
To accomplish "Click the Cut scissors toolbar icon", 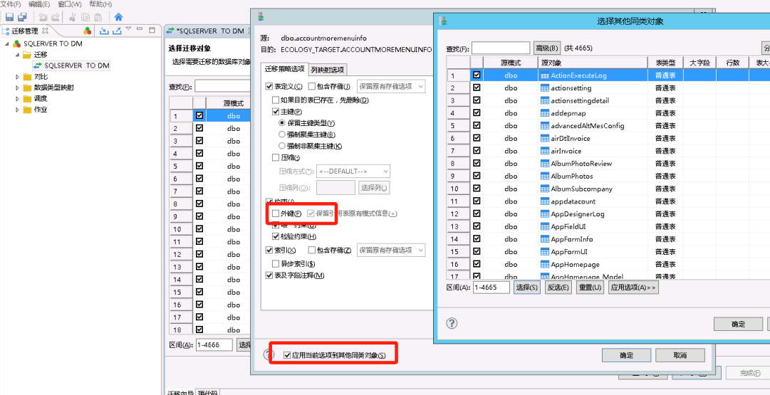I will point(72,17).
